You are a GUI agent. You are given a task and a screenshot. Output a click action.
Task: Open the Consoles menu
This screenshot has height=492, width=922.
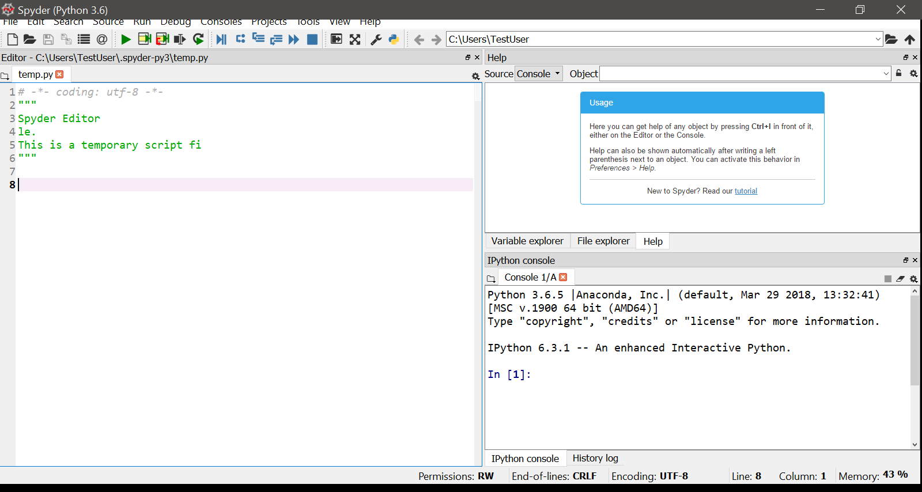(x=221, y=22)
